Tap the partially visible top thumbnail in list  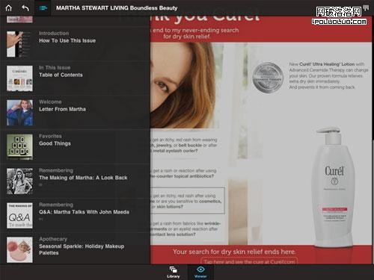[x=19, y=19]
